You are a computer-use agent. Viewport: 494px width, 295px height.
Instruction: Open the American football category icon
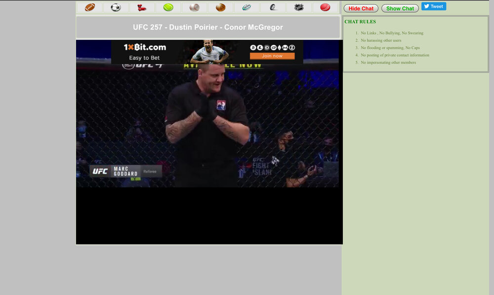(x=89, y=7)
